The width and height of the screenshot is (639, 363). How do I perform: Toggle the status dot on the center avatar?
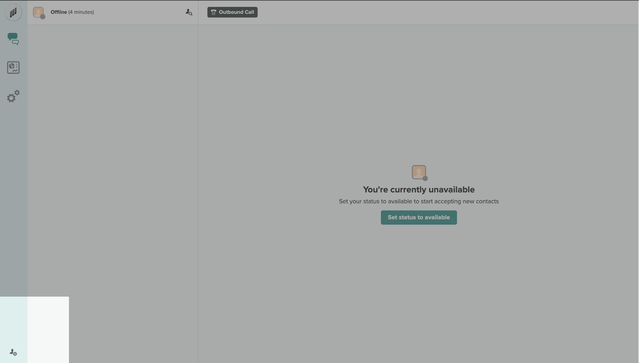click(425, 178)
